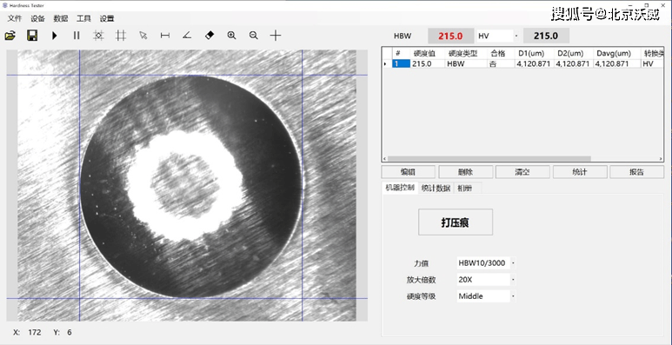The width and height of the screenshot is (672, 345).
Task: Expand the HV conversion type dropdown
Action: pyautogui.click(x=516, y=36)
